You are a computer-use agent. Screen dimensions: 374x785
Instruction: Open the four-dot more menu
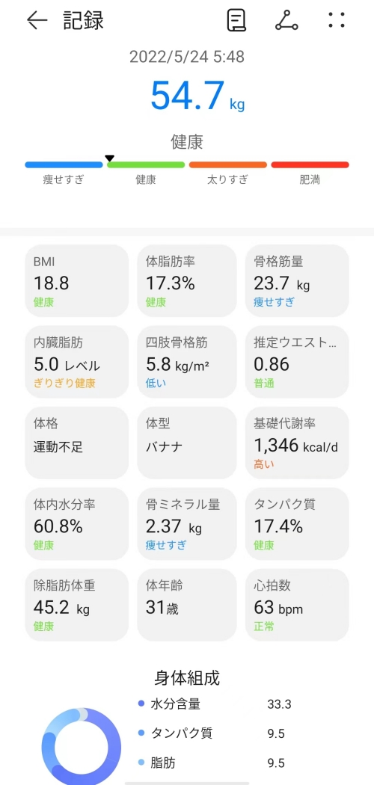337,20
